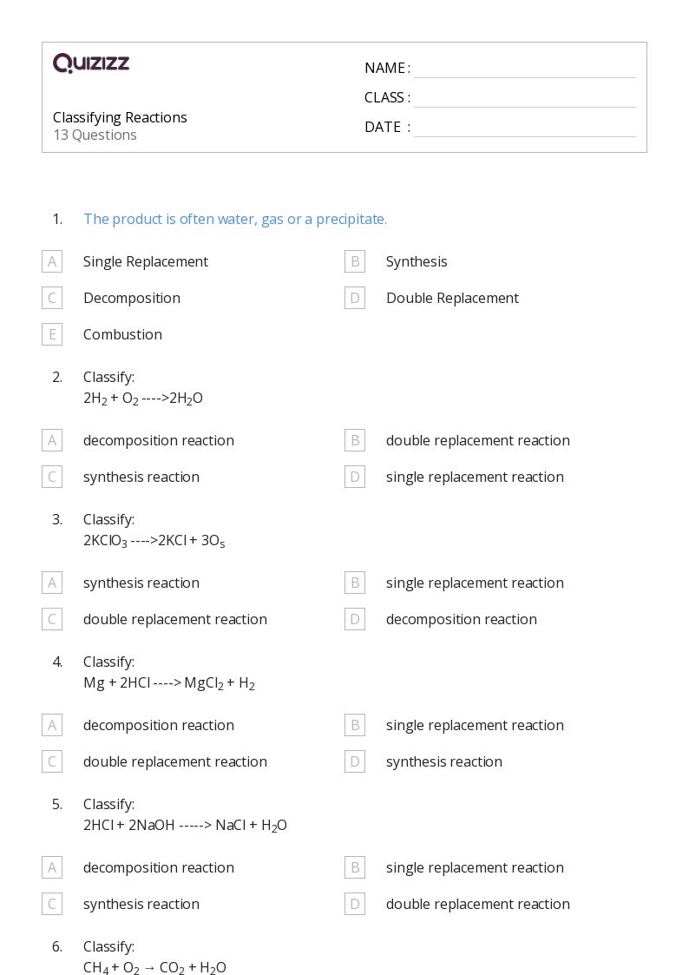
Task: Click the Classifying Reactions title
Action: click(120, 117)
